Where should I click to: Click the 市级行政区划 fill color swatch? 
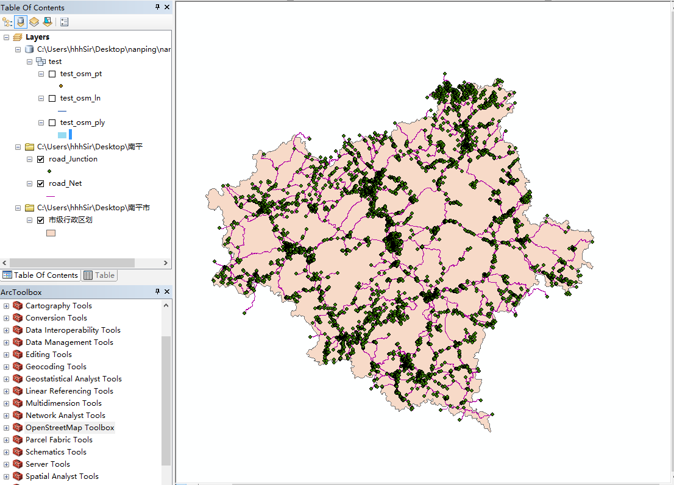(50, 232)
